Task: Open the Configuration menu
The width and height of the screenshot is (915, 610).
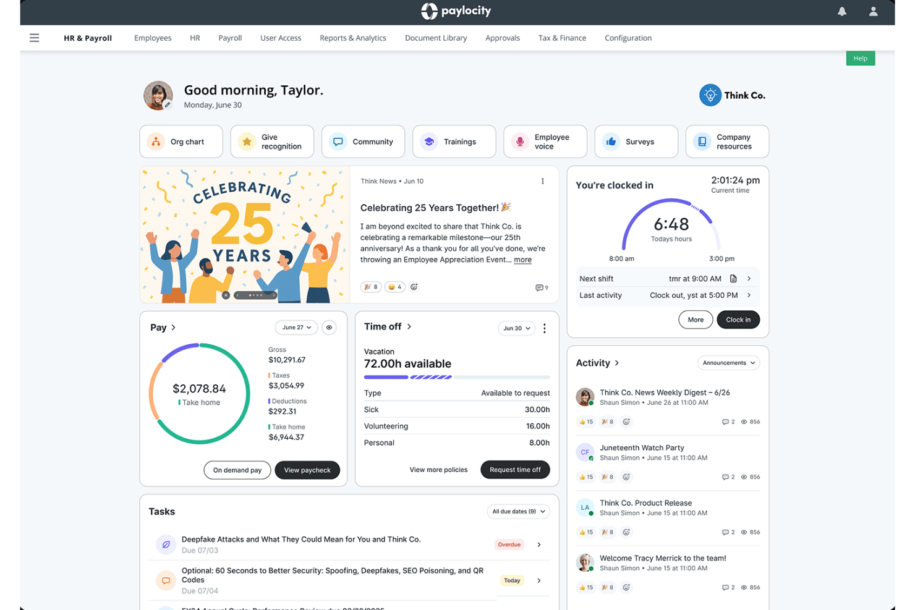Action: 628,38
